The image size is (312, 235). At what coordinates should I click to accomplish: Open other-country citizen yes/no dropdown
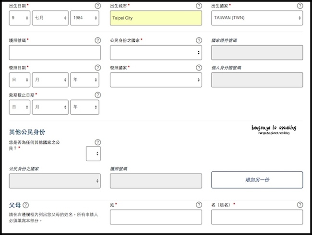93,153
